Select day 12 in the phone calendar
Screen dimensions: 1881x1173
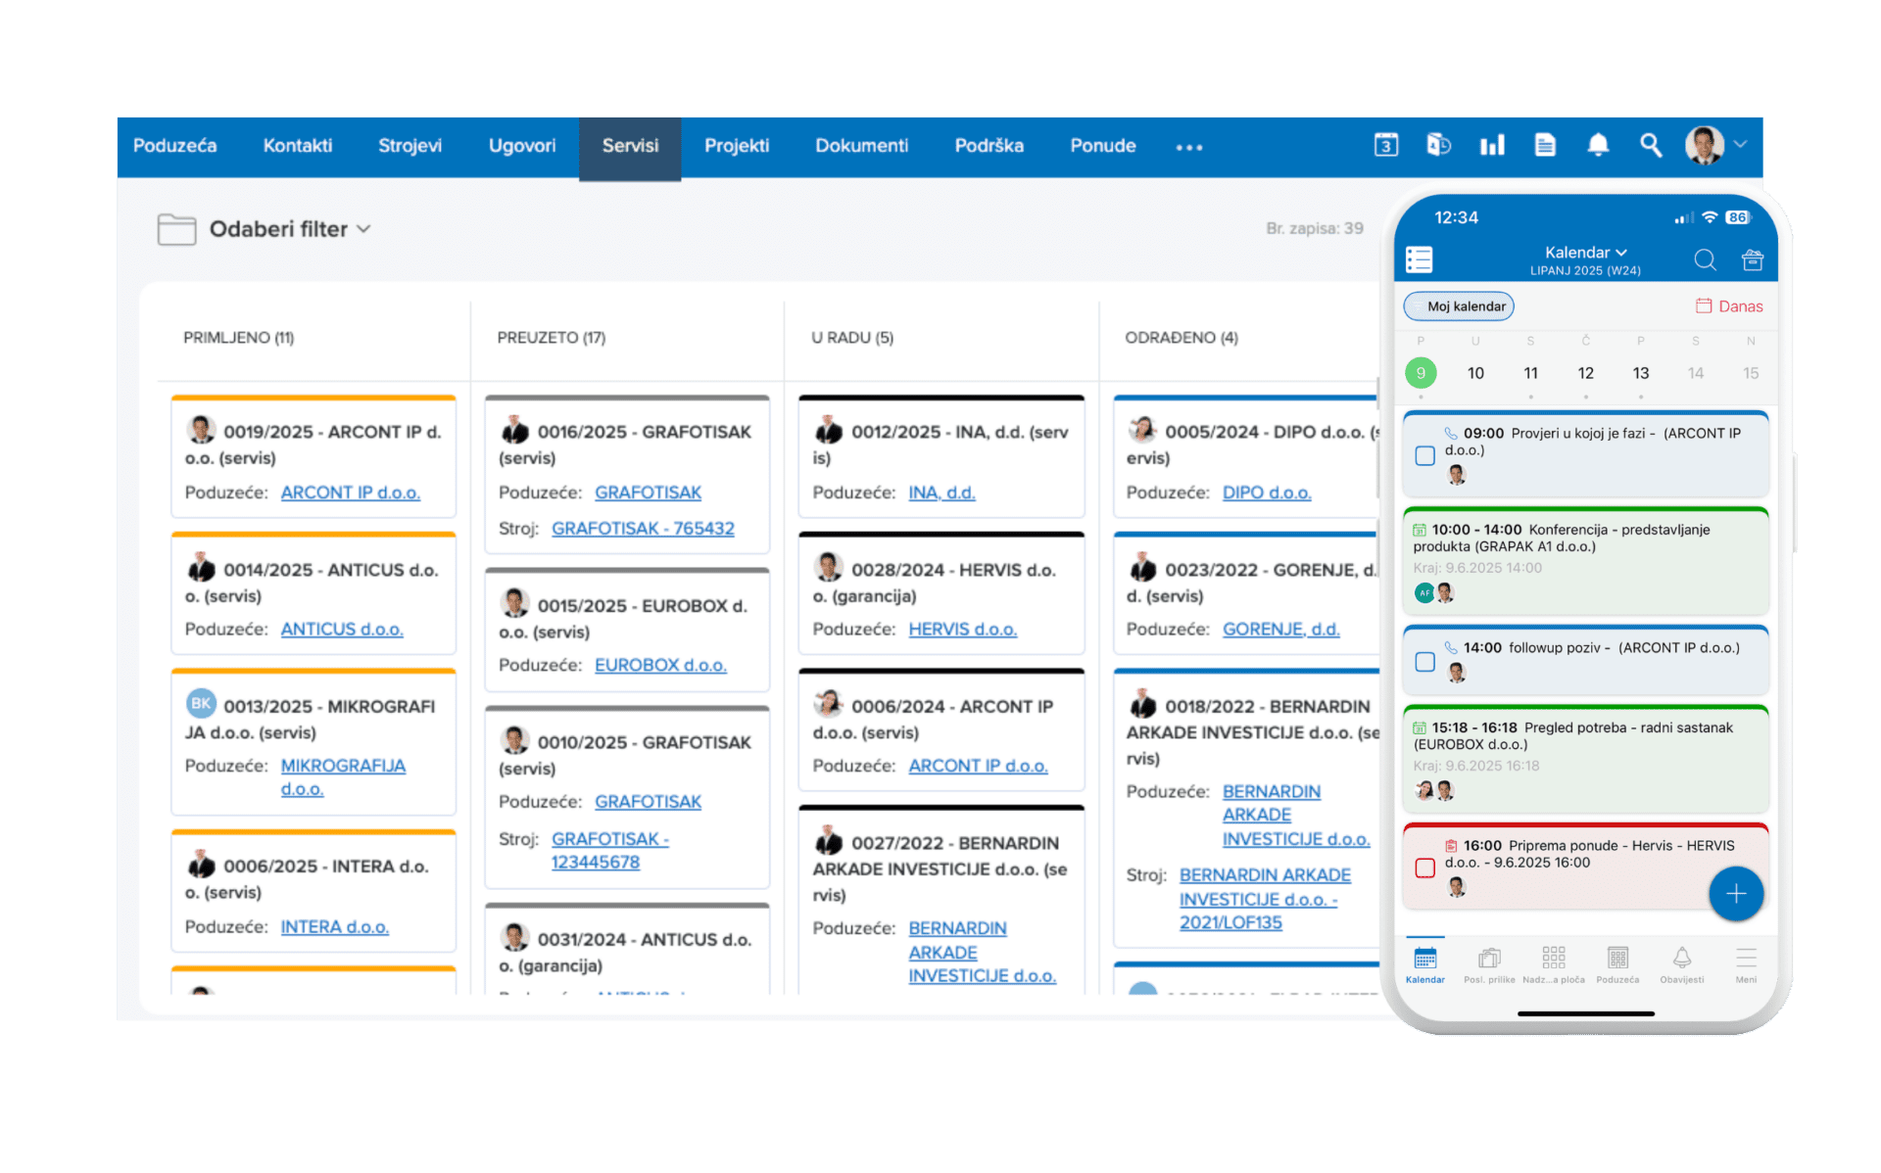click(x=1585, y=373)
